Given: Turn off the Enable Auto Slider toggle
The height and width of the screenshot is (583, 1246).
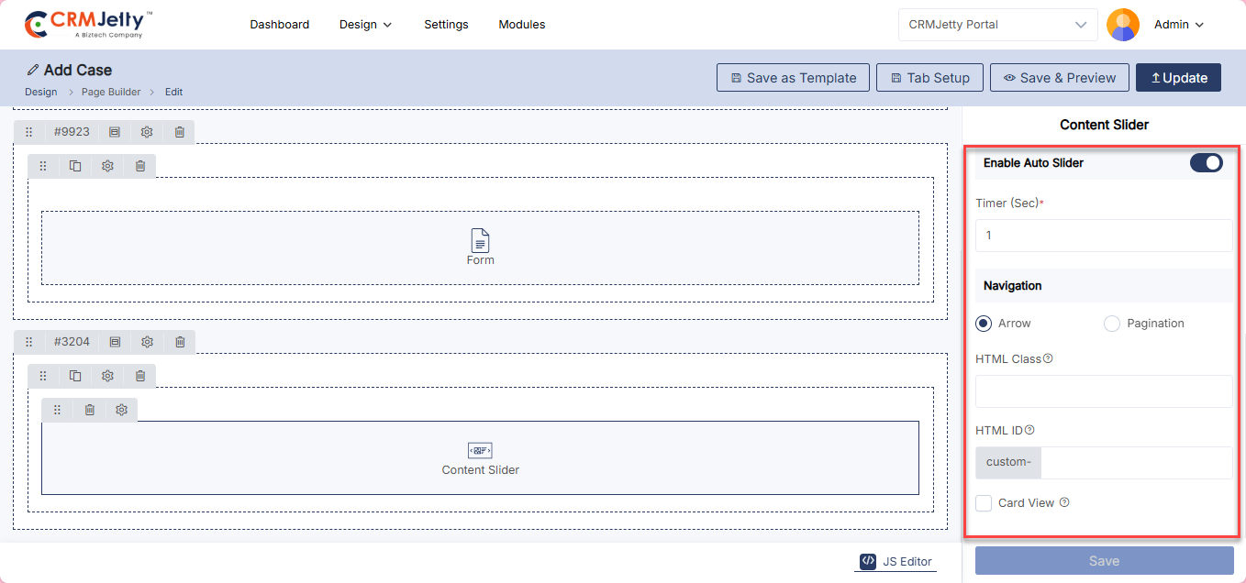Looking at the screenshot, I should (1206, 163).
